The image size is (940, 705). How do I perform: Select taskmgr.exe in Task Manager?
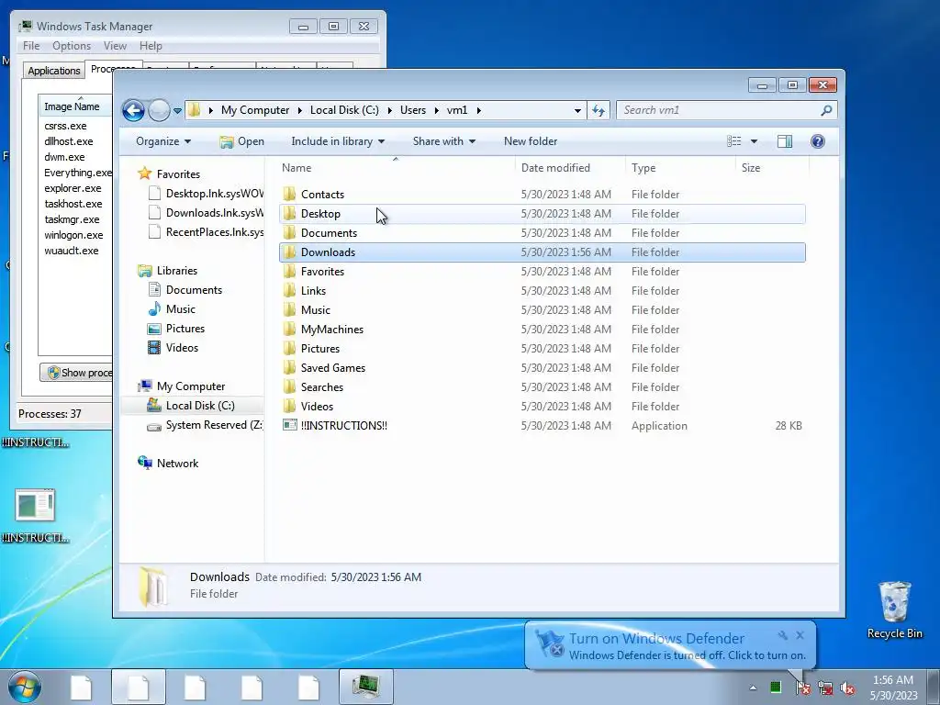[x=72, y=219]
